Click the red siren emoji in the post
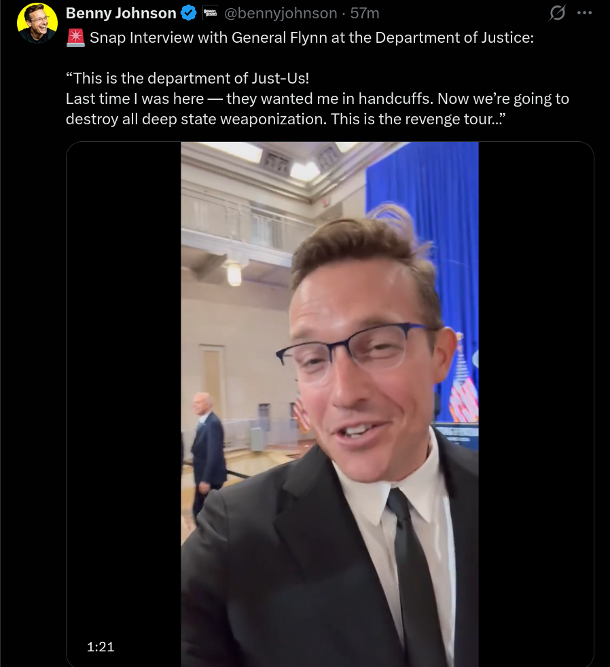Image resolution: width=610 pixels, height=667 pixels. [x=75, y=38]
